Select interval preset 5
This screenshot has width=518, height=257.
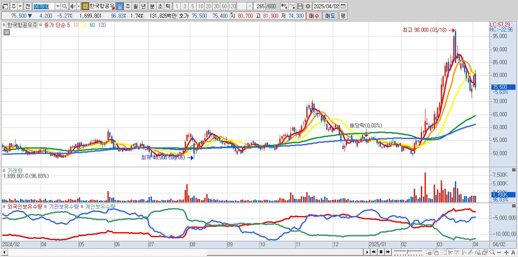(x=193, y=6)
